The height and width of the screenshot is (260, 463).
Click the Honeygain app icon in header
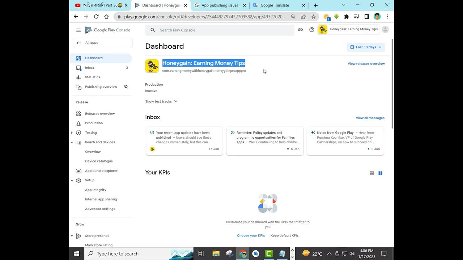[323, 30]
